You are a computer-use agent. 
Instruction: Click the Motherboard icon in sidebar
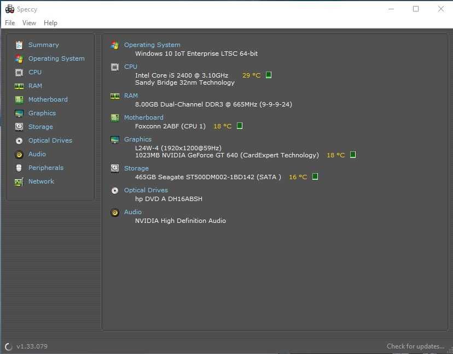tap(19, 99)
